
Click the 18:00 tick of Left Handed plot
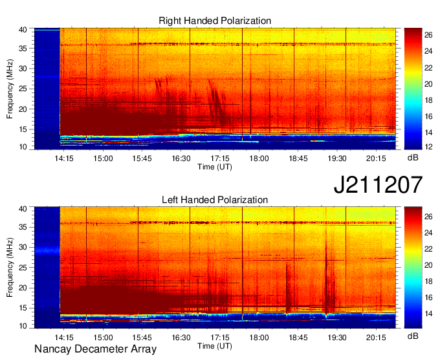tap(259, 338)
